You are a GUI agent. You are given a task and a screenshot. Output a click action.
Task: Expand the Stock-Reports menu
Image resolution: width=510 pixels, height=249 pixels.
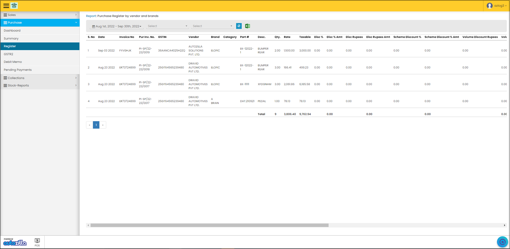(x=40, y=85)
